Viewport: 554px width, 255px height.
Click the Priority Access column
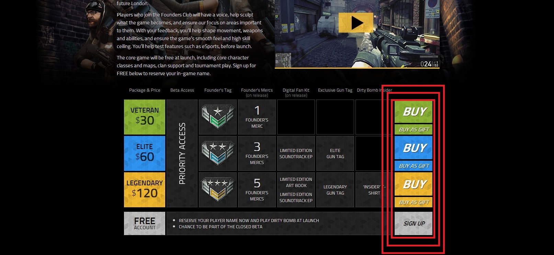pos(182,153)
